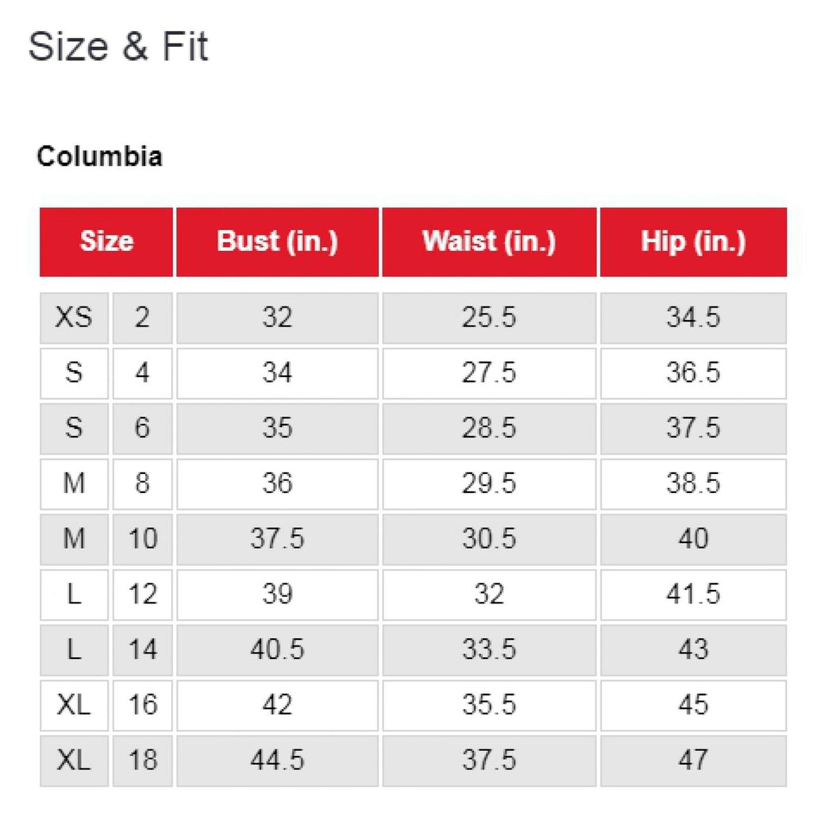Select the XS size cell
This screenshot has width=813, height=813.
point(74,318)
